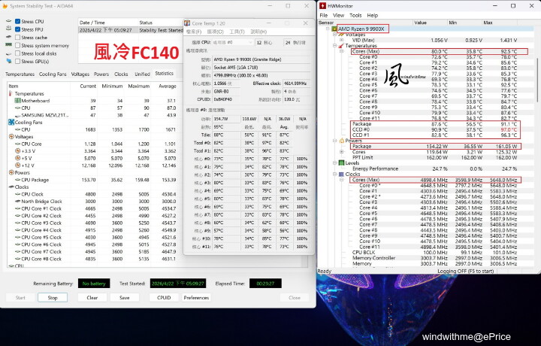Click the +12 V voltage icon
This screenshot has width=541, height=346.
click(x=17, y=165)
